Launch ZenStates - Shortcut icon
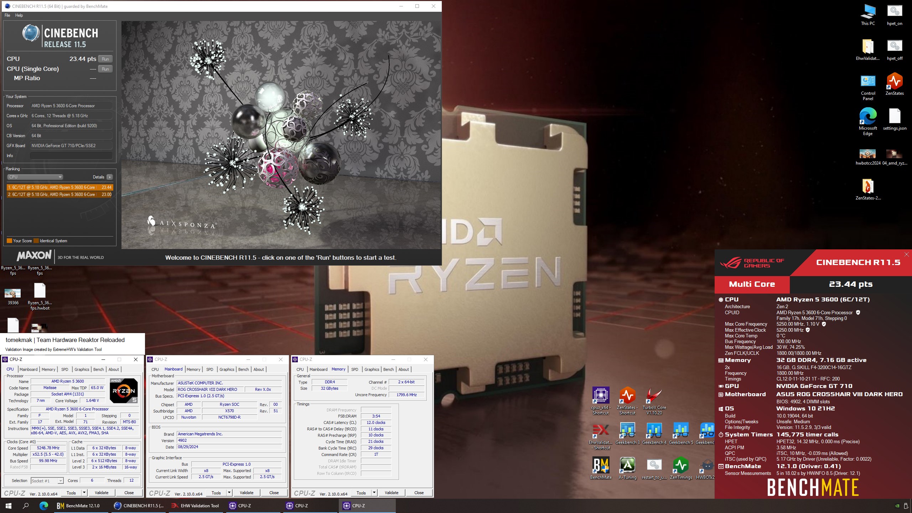912x513 pixels. click(x=627, y=401)
